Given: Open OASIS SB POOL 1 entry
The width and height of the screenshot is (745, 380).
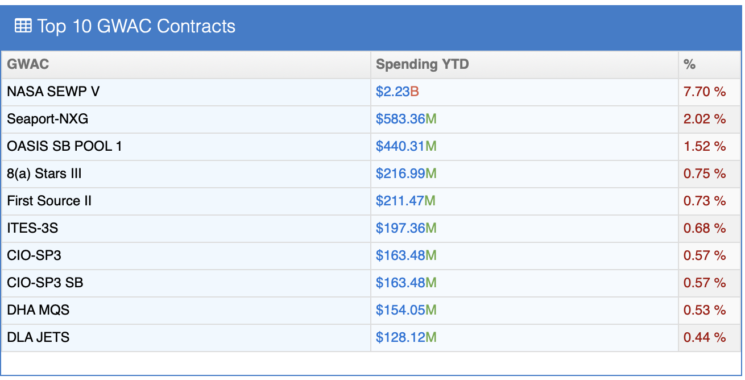Looking at the screenshot, I should pyautogui.click(x=64, y=146).
